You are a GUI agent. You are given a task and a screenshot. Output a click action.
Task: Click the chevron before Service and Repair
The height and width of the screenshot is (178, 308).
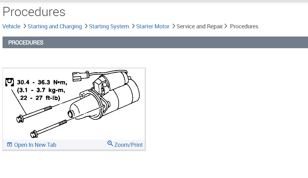[x=173, y=26]
